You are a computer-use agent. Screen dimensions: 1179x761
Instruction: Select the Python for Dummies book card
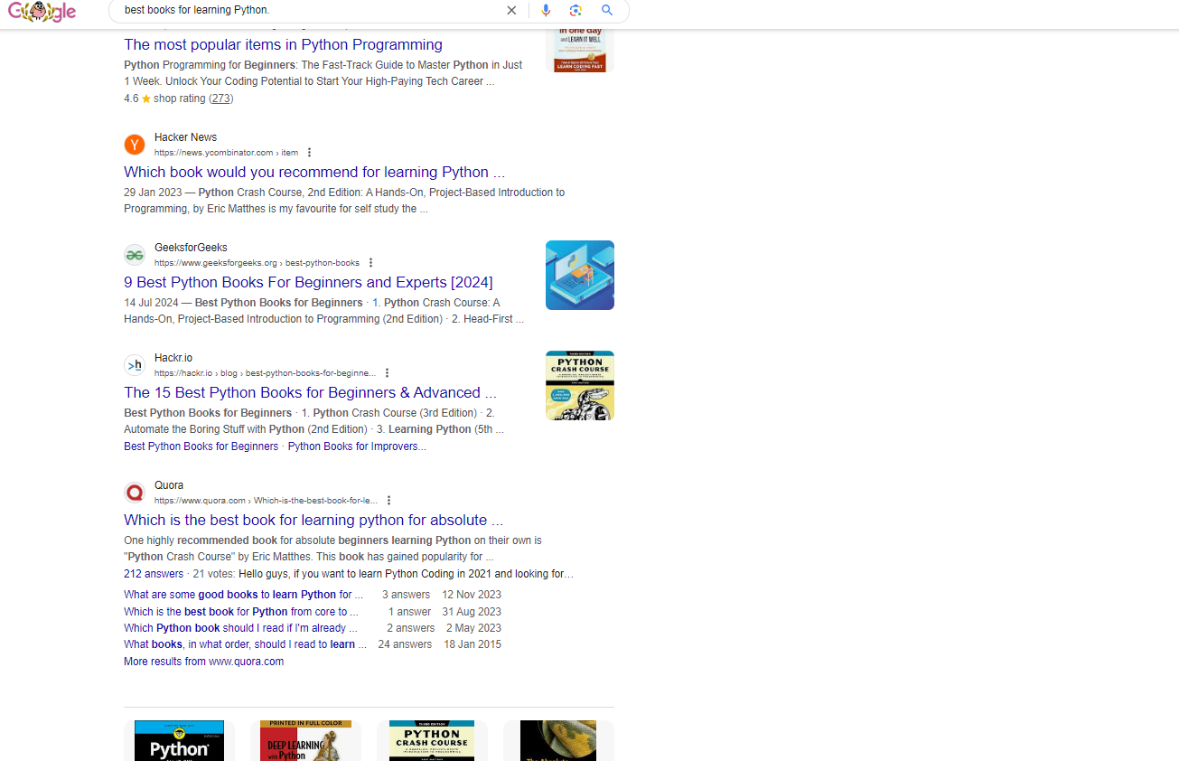pyautogui.click(x=179, y=740)
